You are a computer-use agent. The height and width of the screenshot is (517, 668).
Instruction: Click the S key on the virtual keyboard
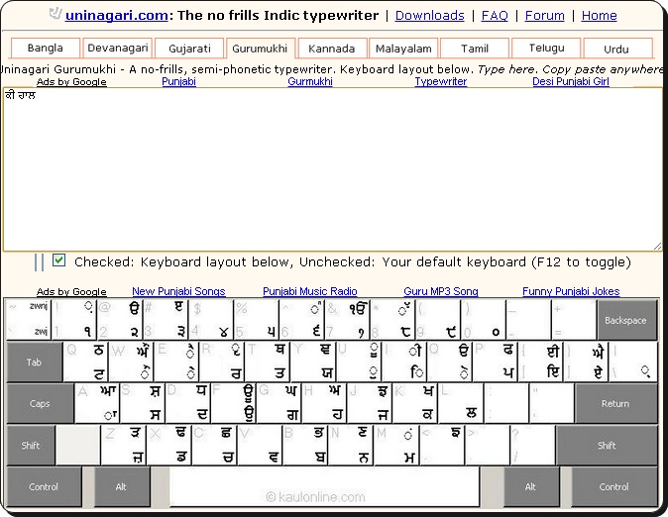[143, 403]
